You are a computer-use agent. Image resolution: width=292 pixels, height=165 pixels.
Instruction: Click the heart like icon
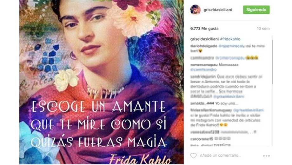tap(193, 155)
